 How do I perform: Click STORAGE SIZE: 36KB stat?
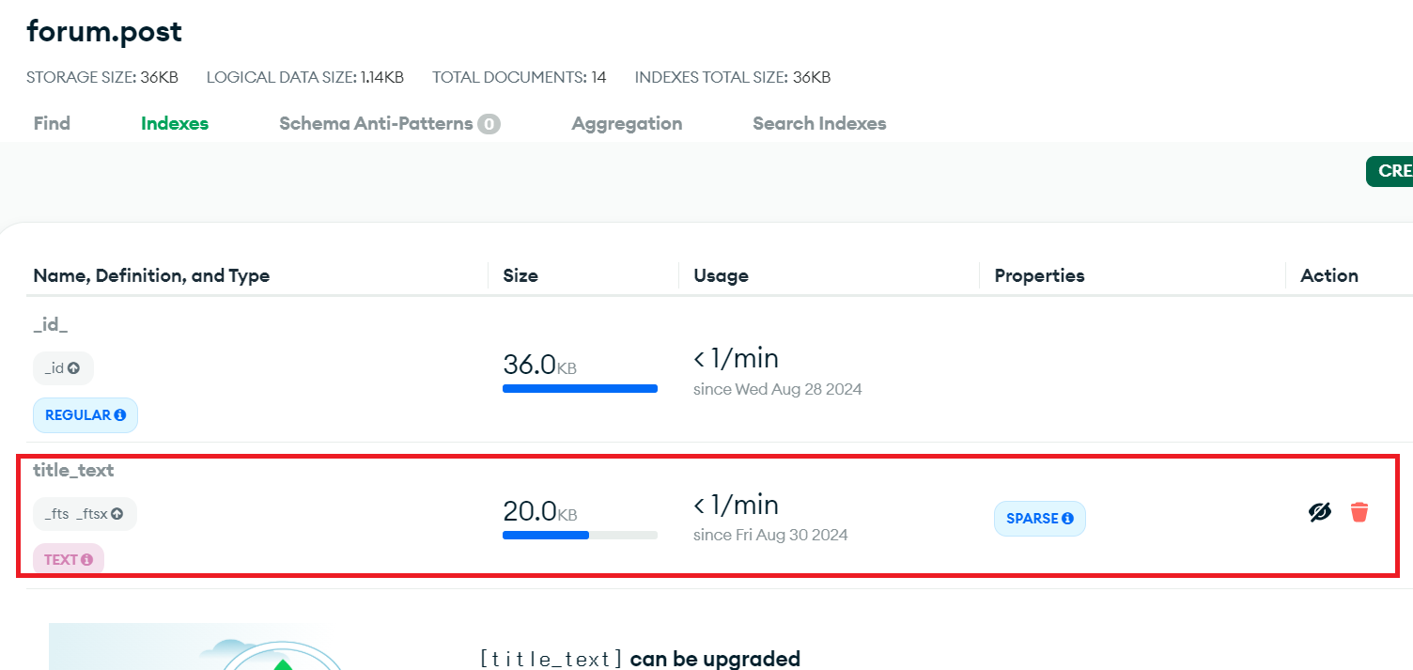pos(102,77)
